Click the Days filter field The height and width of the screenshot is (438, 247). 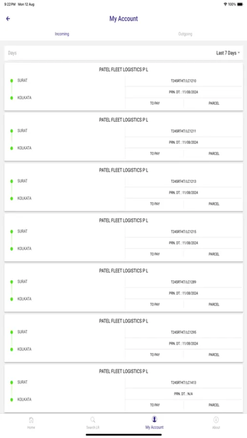pyautogui.click(x=124, y=53)
